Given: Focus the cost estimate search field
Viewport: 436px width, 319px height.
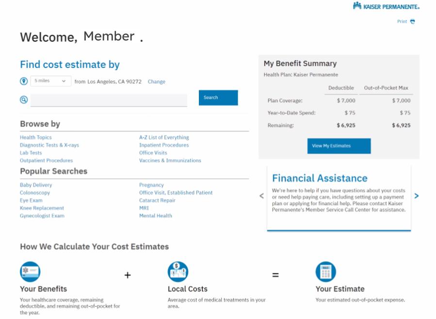Looking at the screenshot, I should click(109, 100).
